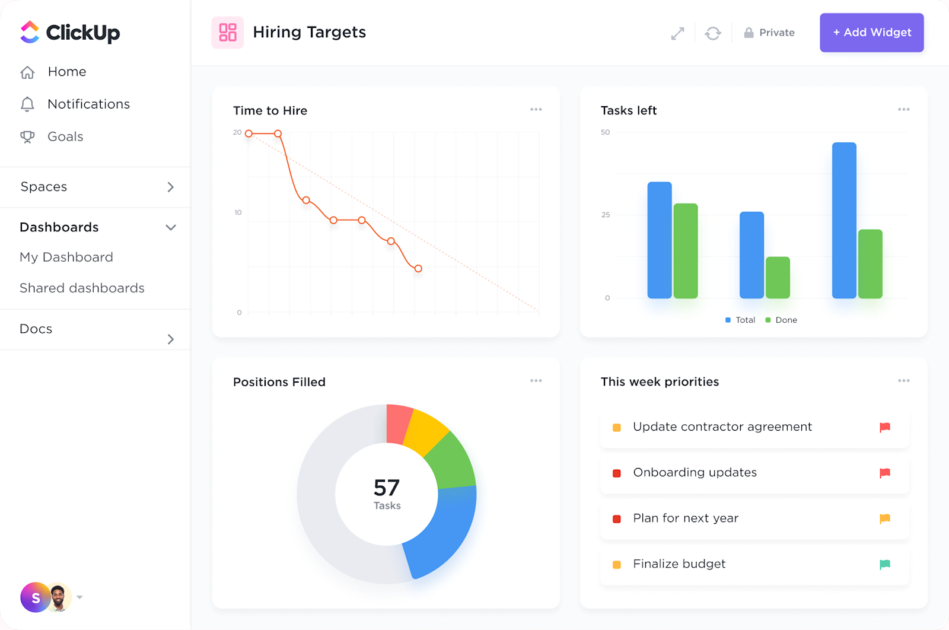Open This week priorities options menu
The width and height of the screenshot is (949, 630).
click(904, 380)
